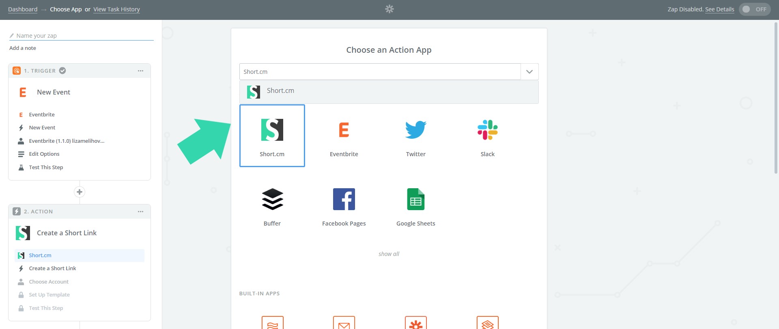Click the page vertical scrollbar

(776, 97)
